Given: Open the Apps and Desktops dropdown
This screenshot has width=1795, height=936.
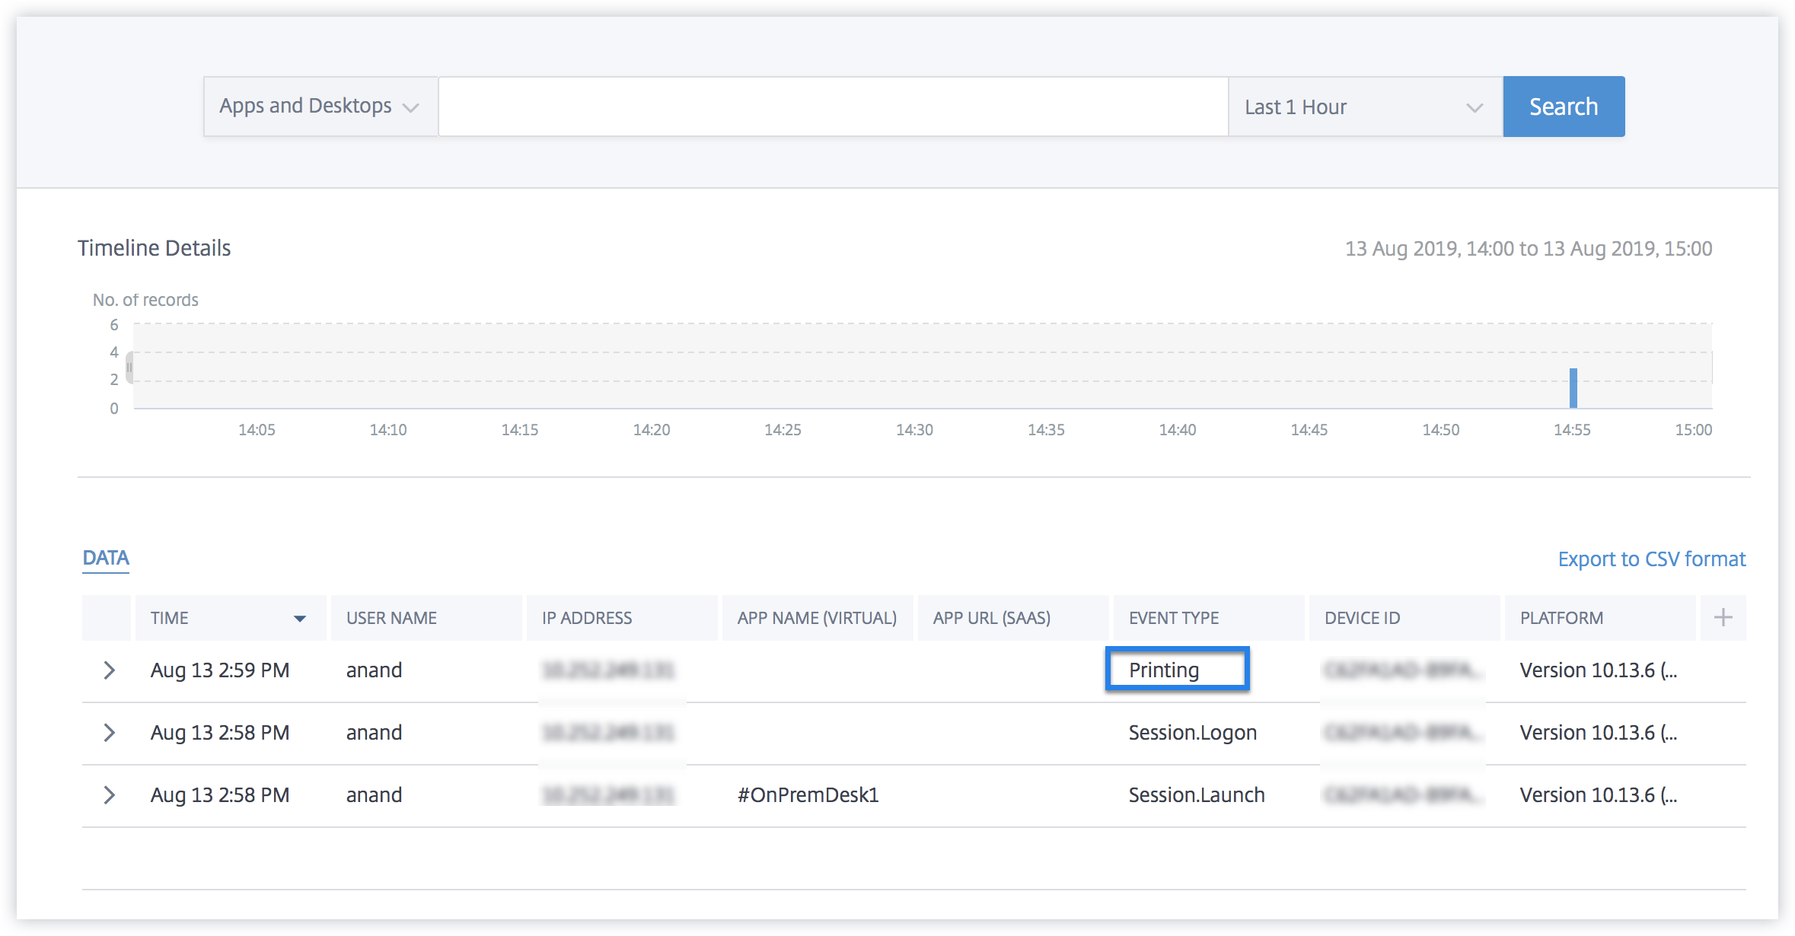Looking at the screenshot, I should (x=320, y=107).
